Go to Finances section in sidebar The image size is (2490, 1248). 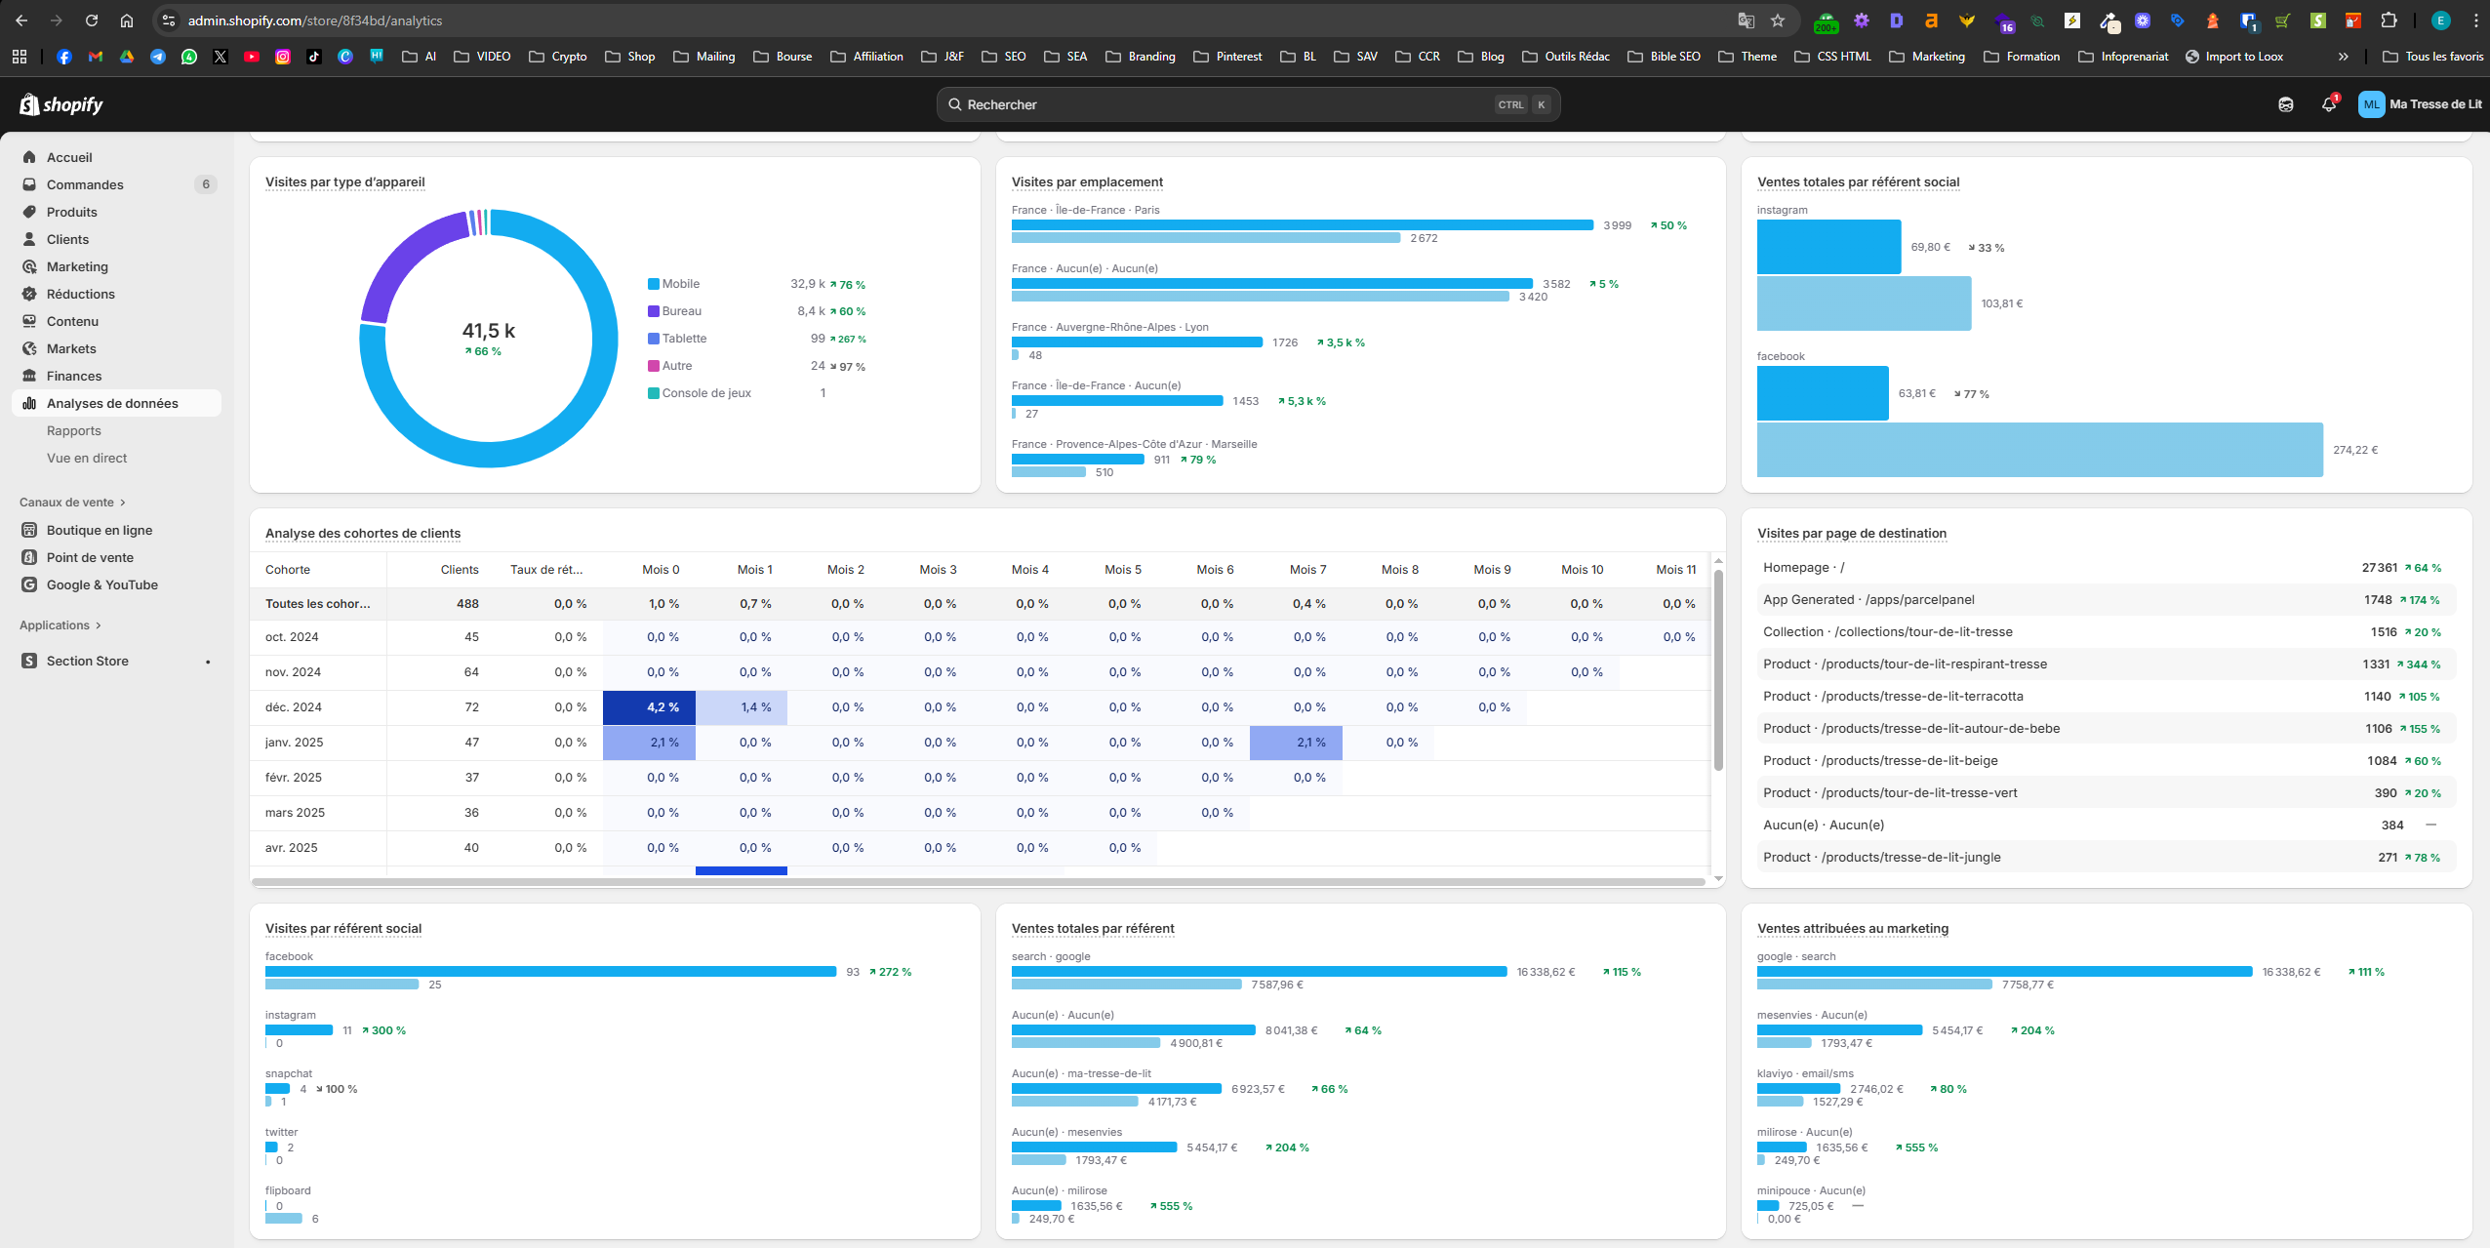tap(73, 376)
